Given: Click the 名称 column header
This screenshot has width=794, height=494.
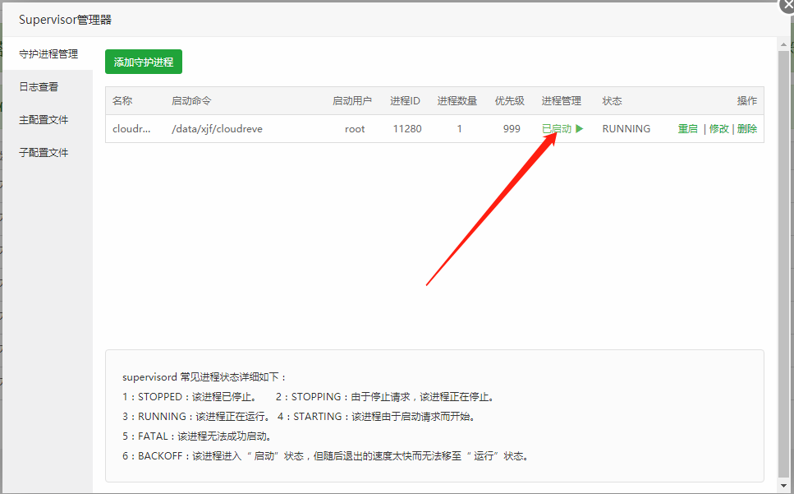Looking at the screenshot, I should pyautogui.click(x=122, y=101).
